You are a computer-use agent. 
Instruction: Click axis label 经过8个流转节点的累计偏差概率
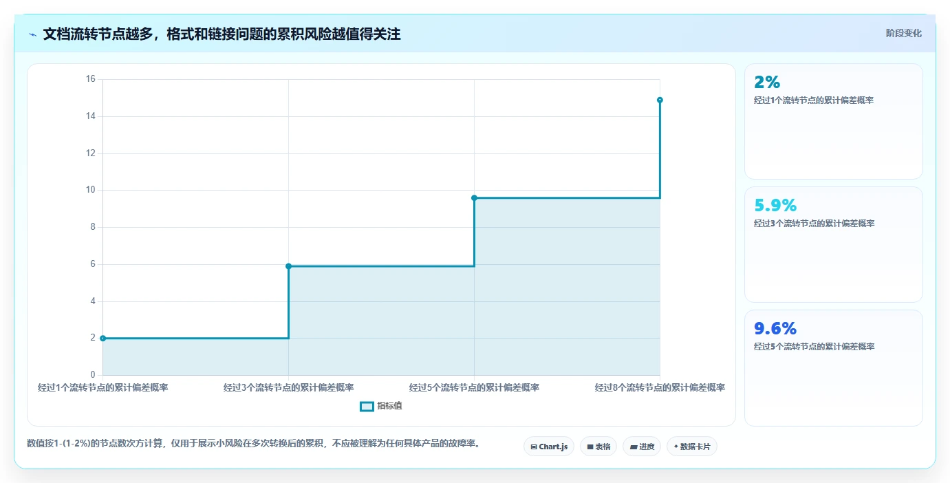pos(660,387)
